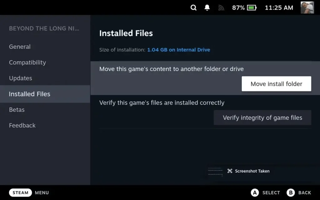320x200 pixels.
Task: Switch to the Updates section
Action: coord(20,78)
